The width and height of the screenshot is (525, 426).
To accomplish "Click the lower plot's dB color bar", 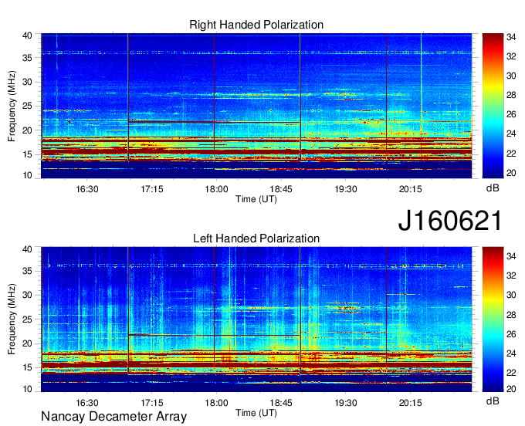I will pyautogui.click(x=493, y=319).
